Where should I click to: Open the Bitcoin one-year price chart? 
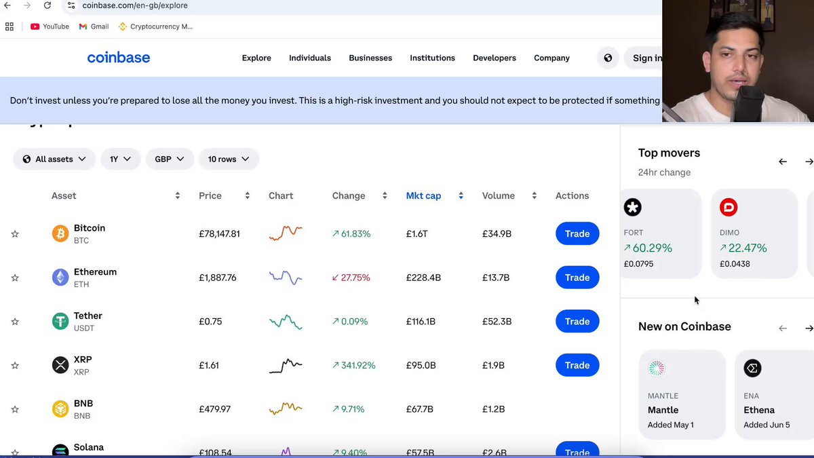click(286, 233)
